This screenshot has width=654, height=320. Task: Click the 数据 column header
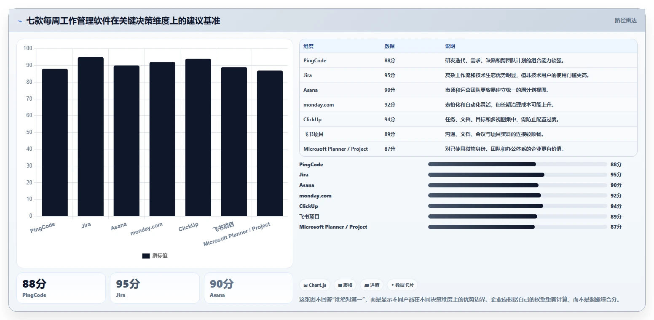pos(389,46)
